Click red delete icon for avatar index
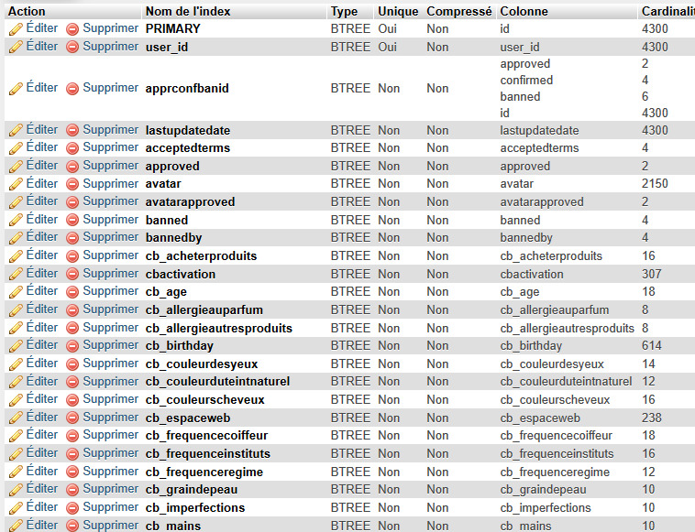The image size is (695, 532). tap(72, 184)
